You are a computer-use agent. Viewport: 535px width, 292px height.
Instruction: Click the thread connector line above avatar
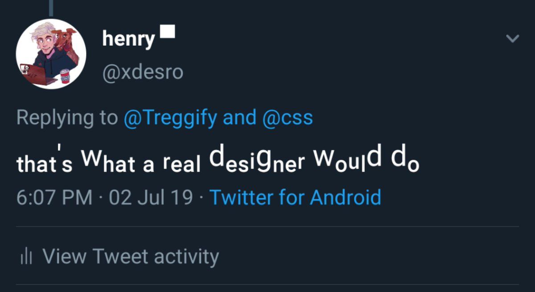[51, 8]
